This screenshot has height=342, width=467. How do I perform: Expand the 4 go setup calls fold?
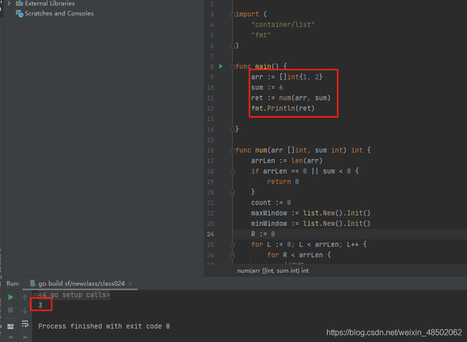point(35,295)
